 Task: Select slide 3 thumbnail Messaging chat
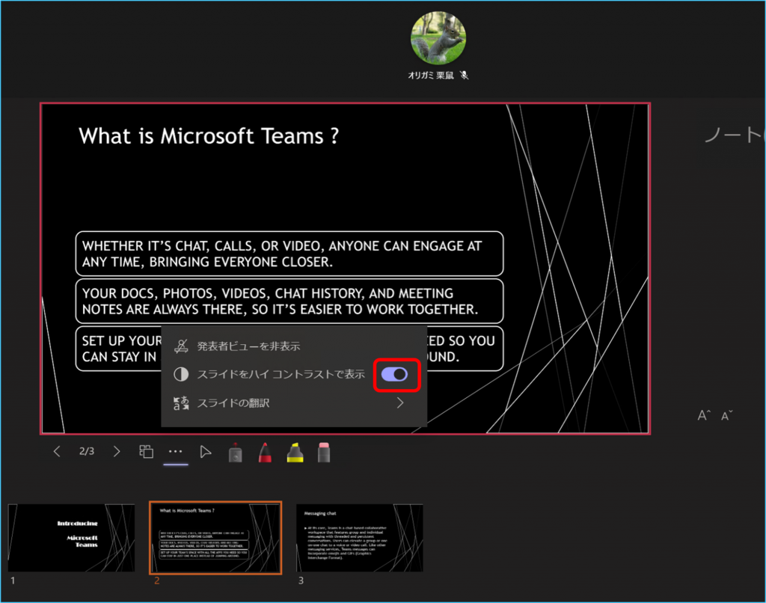pos(359,538)
